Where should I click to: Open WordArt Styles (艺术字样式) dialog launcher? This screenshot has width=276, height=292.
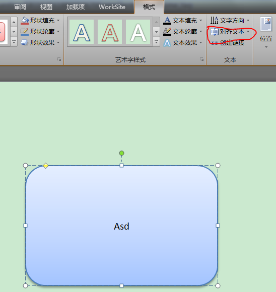tap(201, 59)
